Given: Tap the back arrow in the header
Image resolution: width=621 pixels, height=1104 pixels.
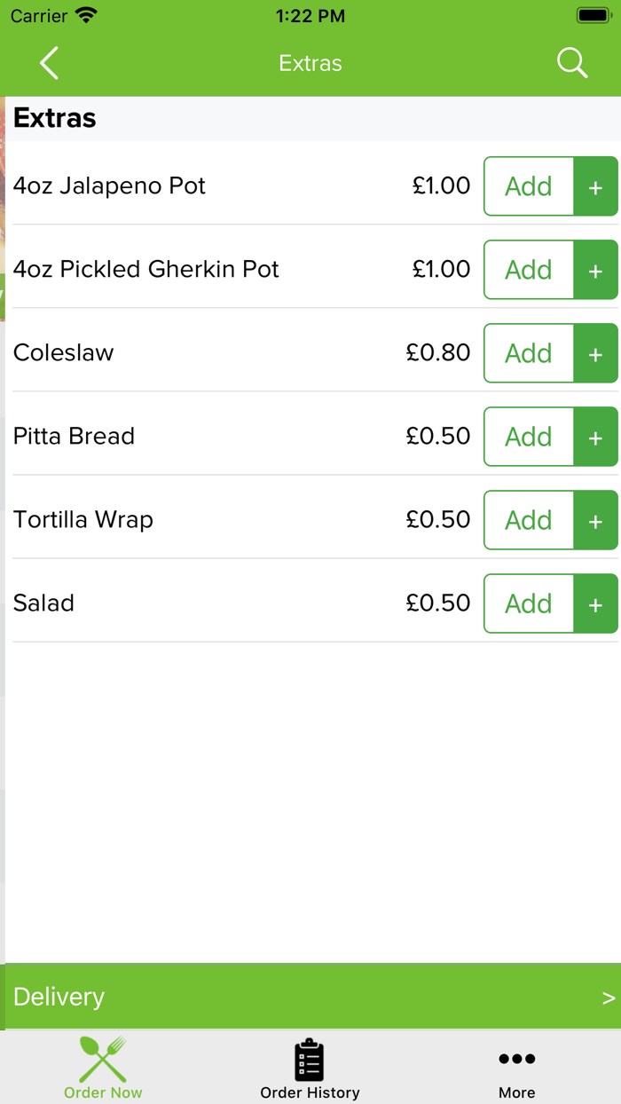Looking at the screenshot, I should [49, 62].
